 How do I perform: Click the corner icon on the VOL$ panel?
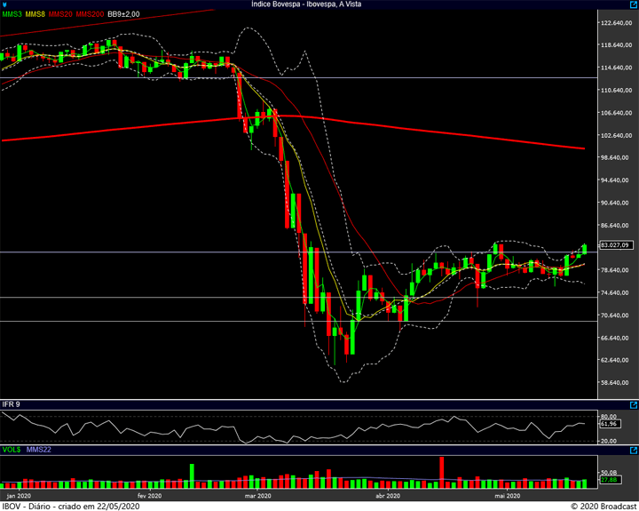point(633,451)
